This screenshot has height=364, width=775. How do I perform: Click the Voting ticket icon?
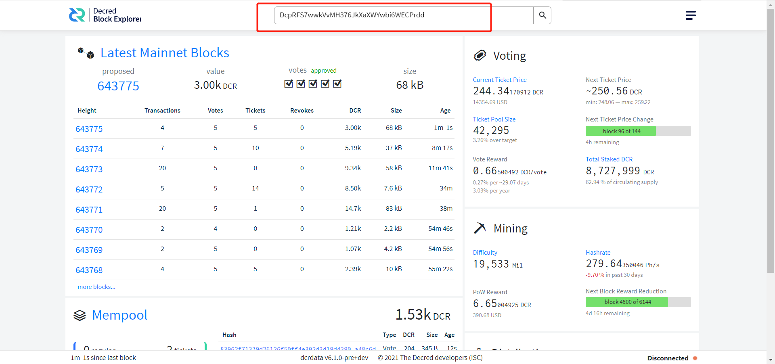point(480,55)
